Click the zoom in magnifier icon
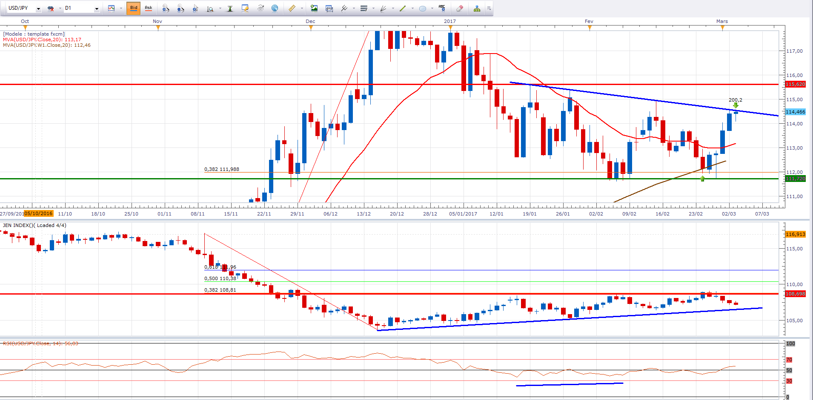 click(x=166, y=8)
